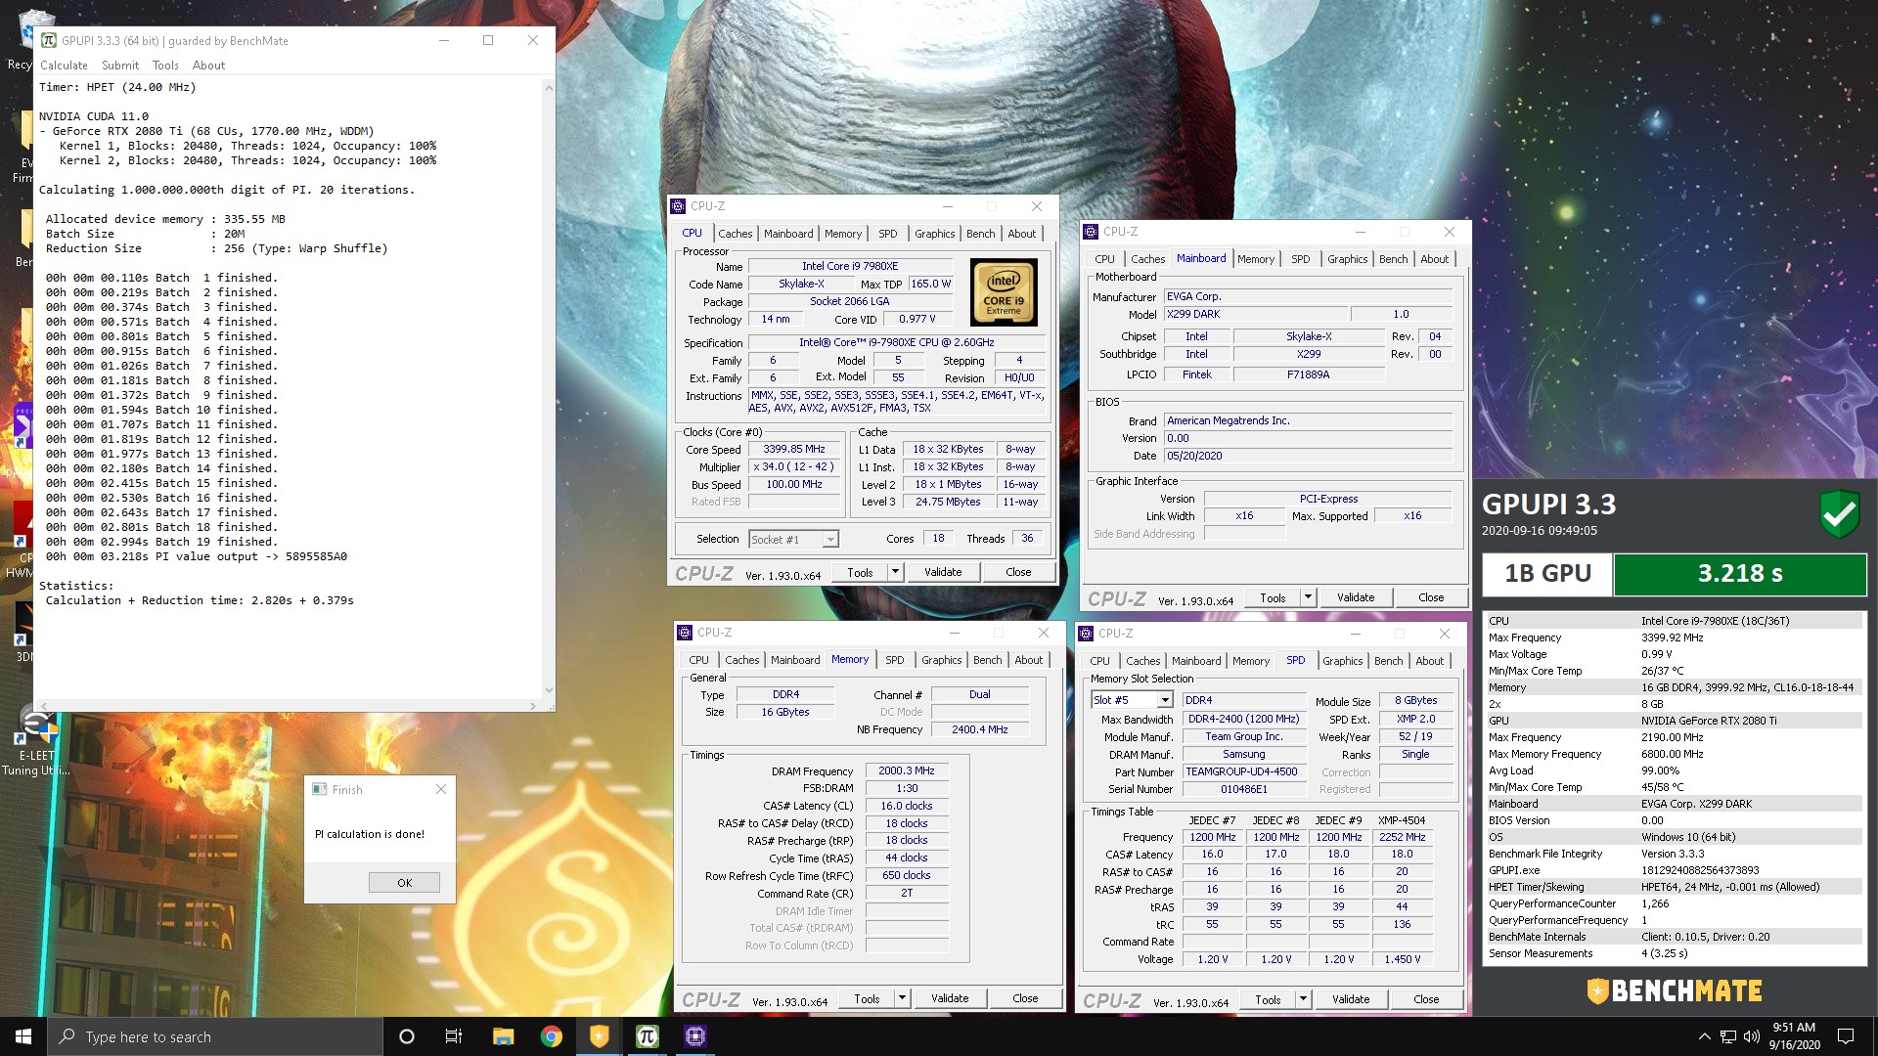Open the About menu in GPUPI

208,66
